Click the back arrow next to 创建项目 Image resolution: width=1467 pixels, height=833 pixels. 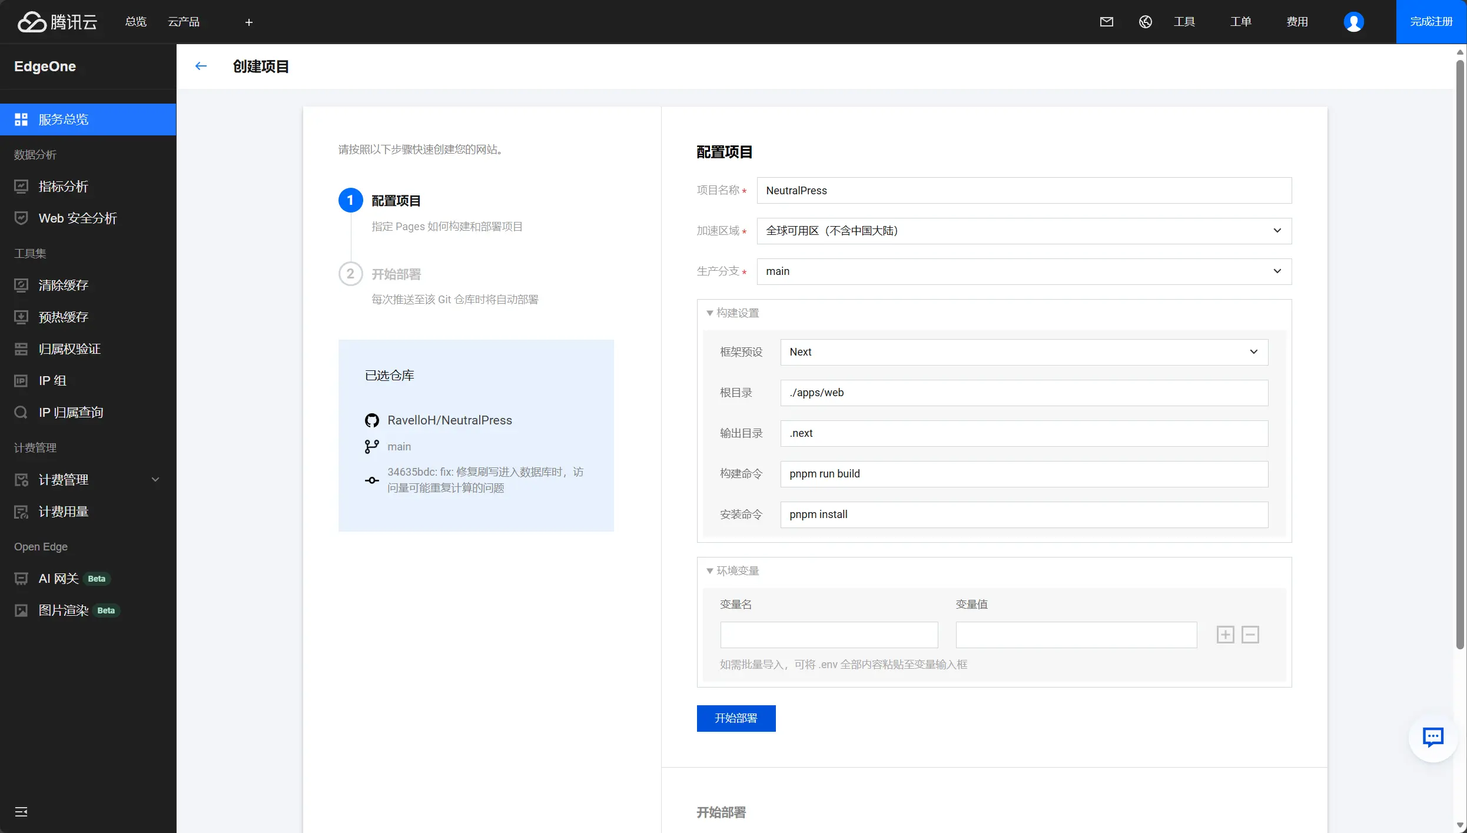(201, 67)
